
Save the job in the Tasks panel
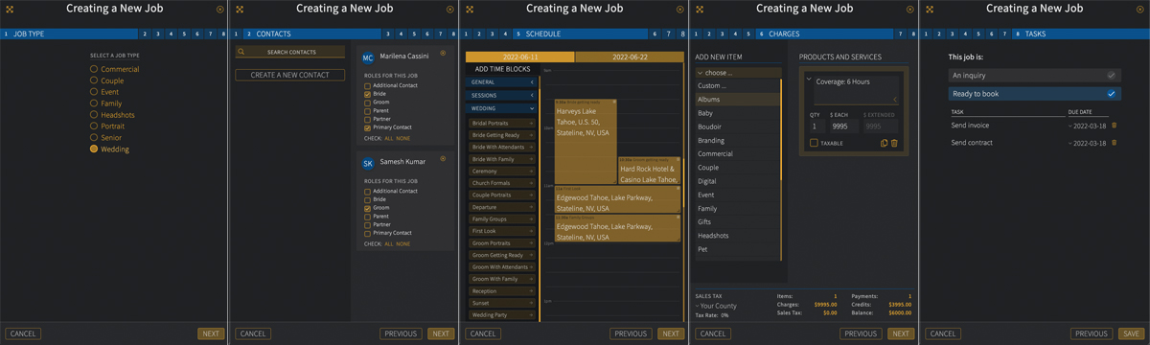pyautogui.click(x=1131, y=333)
